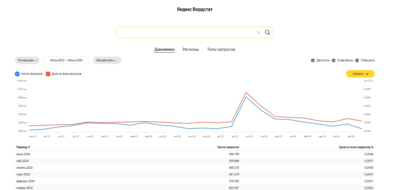Open the Топы запросов tab
The image size is (393, 190).
(x=221, y=49)
